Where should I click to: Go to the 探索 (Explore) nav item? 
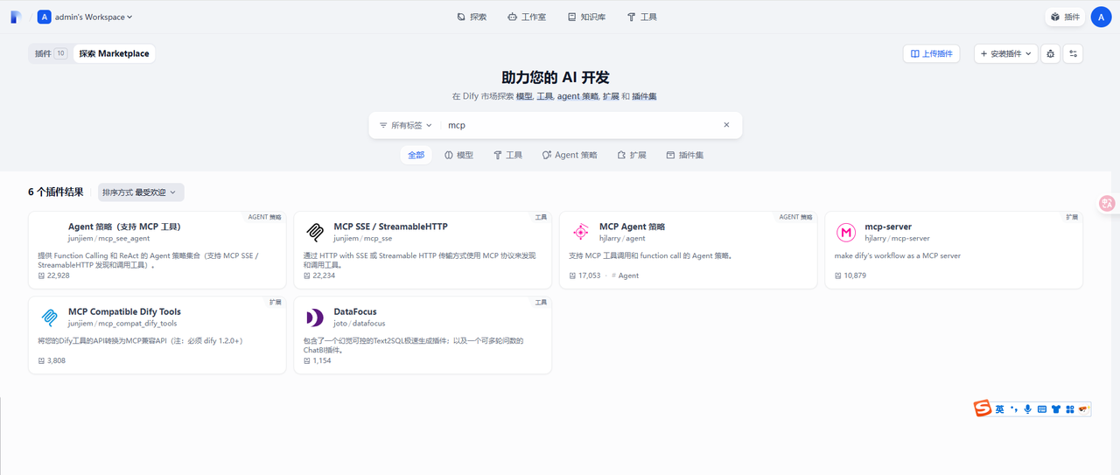472,17
